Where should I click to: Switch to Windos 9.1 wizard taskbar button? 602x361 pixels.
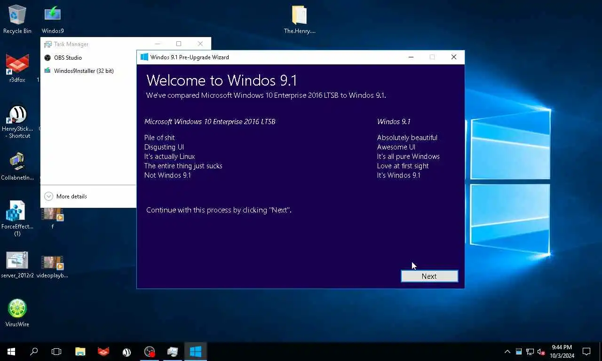coord(196,352)
